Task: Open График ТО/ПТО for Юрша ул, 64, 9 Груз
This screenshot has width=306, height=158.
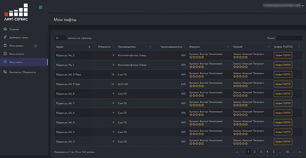Action: tap(283, 84)
